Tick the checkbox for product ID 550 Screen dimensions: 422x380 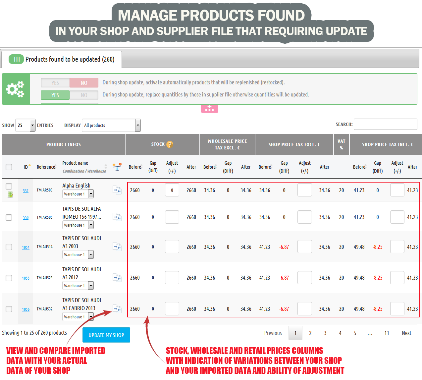(9, 217)
